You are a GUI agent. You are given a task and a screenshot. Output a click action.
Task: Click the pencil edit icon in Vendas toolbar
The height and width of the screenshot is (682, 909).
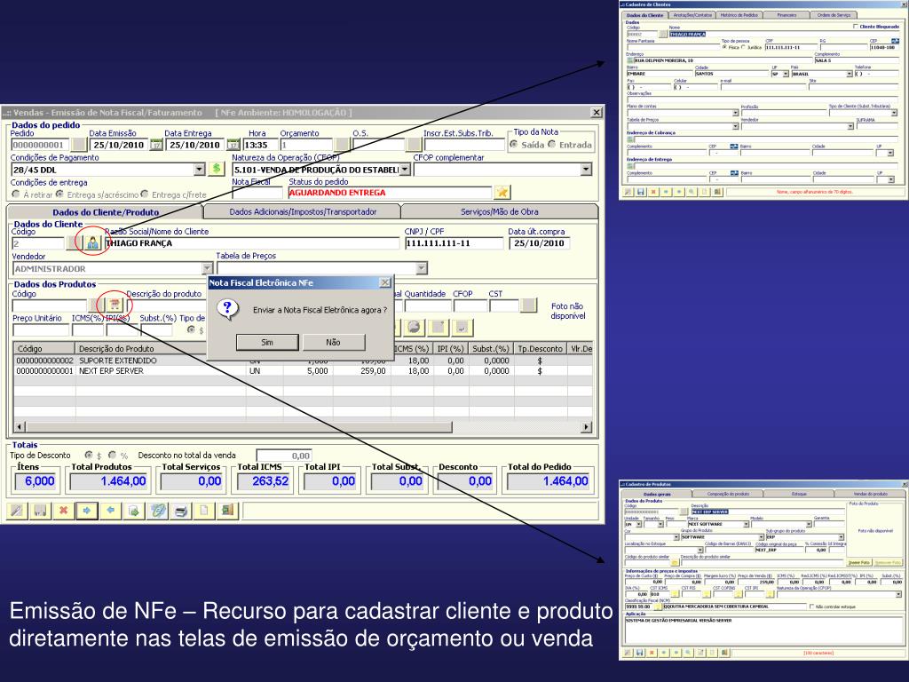point(17,511)
